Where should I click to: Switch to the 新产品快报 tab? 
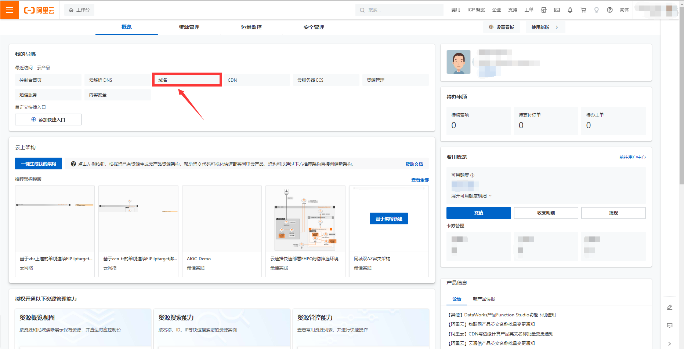point(484,299)
